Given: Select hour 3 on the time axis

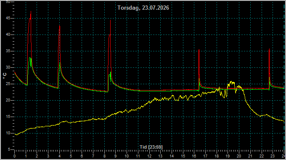Looking at the screenshot, I should (x=48, y=156).
